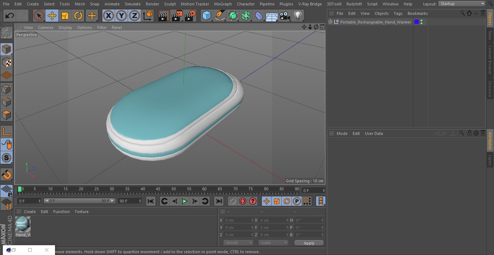This screenshot has height=255, width=494.
Task: Switch the coordinate system icon
Action: click(148, 16)
